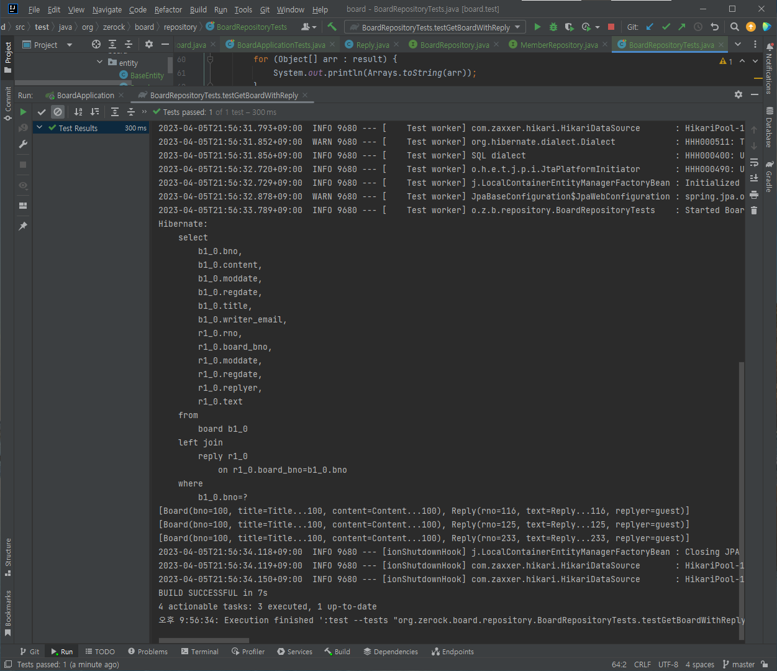Run BoardRepositoryTests with top toolbar play button
777x671 pixels.
(x=537, y=27)
